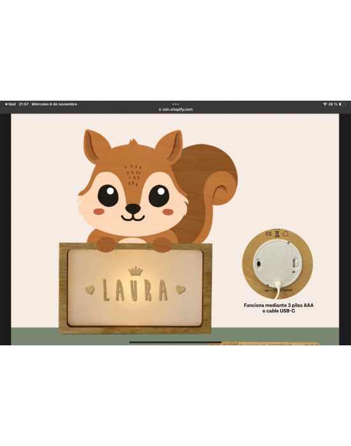The image size is (351, 446).
Task: Click the heart left of LAURA
Action: [90, 290]
